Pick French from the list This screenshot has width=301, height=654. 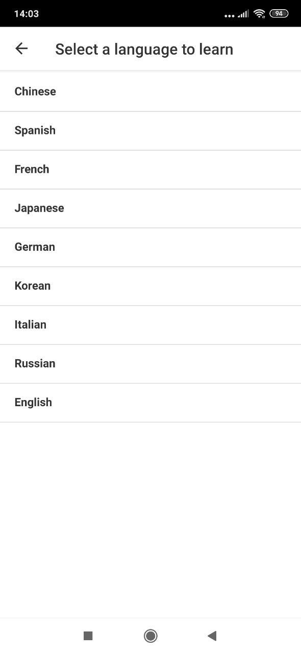pos(150,170)
